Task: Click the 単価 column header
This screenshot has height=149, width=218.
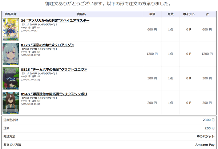Action: point(152,14)
